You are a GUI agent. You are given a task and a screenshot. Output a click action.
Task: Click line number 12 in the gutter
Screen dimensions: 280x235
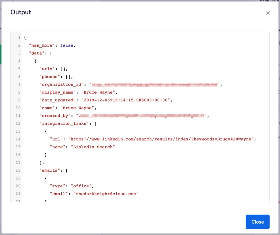(18, 123)
